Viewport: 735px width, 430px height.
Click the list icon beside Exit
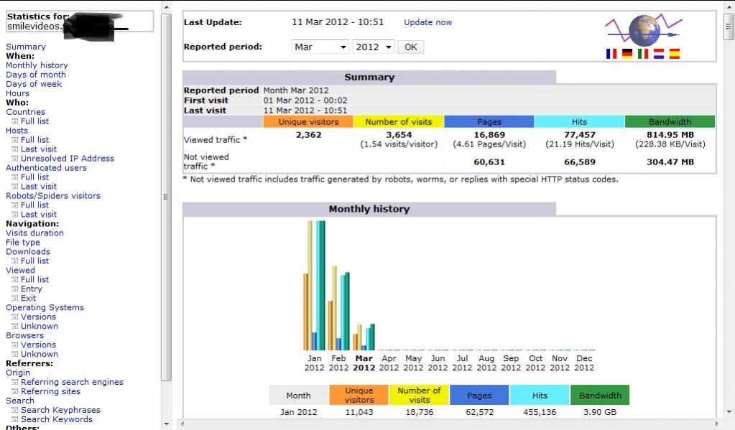[x=14, y=299]
